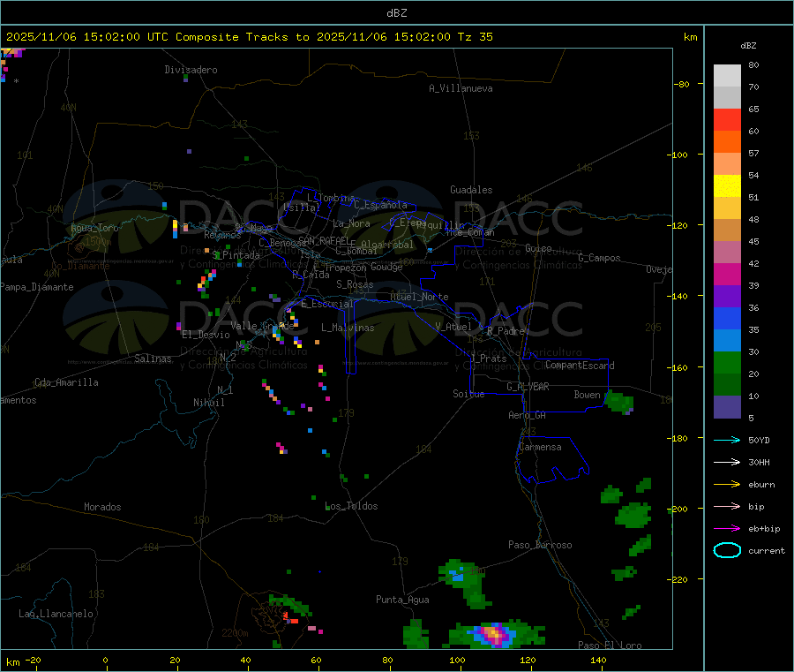This screenshot has width=794, height=672.
Task: Click the G_ALVEAR map label
Action: pos(528,387)
